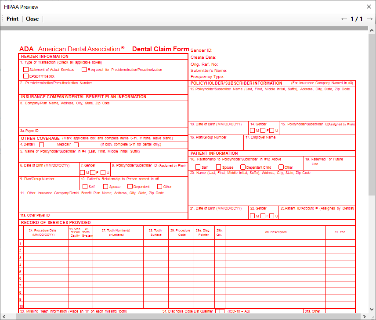Click 'POLICYHOLDER/SUBSCRIBER INFORMATION' heading
Viewport: 376px width, 320px height.
click(x=236, y=83)
